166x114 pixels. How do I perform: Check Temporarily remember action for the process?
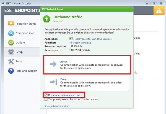(46, 100)
